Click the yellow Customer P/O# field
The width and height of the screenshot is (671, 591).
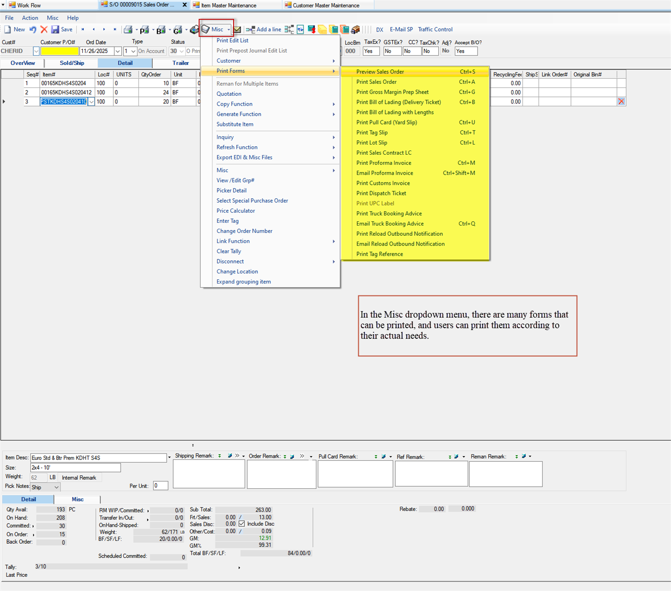(59, 51)
